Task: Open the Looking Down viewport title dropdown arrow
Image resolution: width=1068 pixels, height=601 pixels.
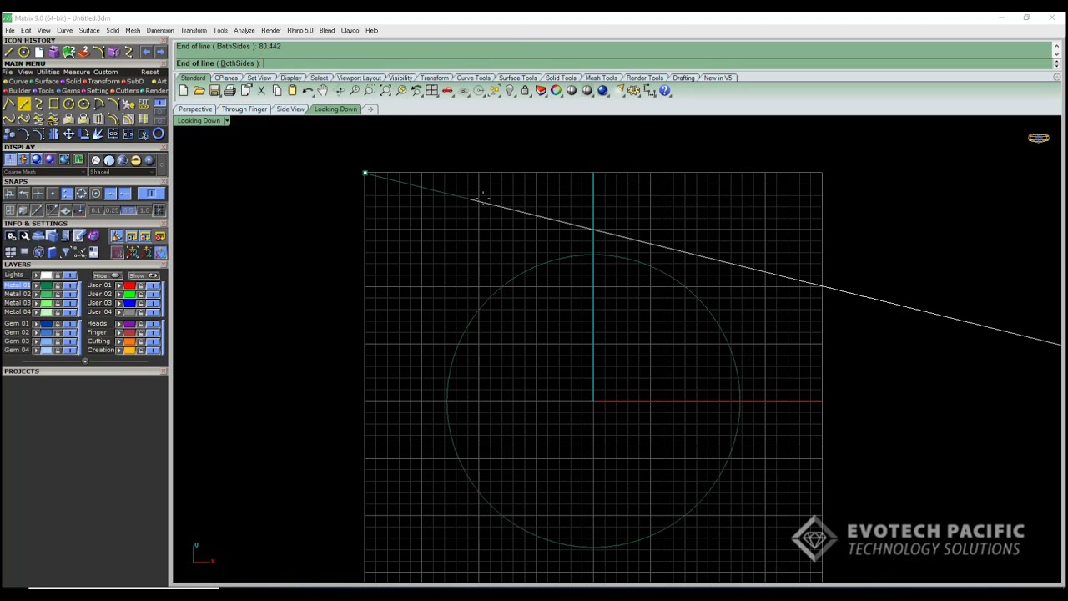Action: tap(226, 121)
